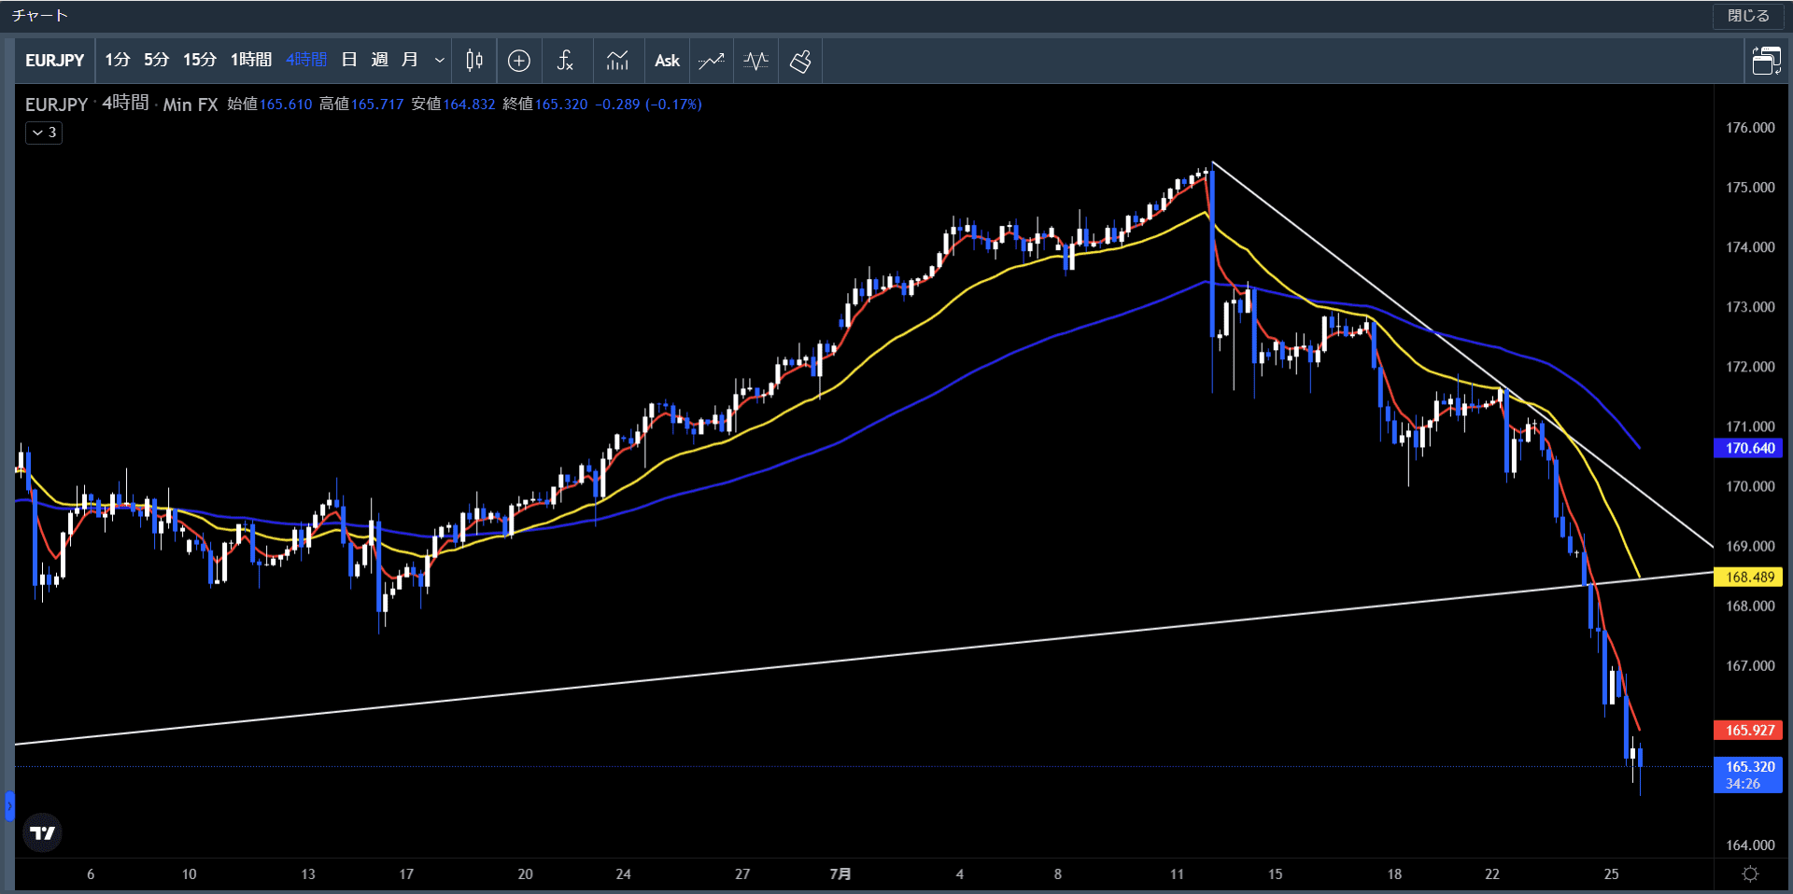Image resolution: width=1793 pixels, height=894 pixels.
Task: Select the 4時間 timeframe
Action: click(x=306, y=60)
